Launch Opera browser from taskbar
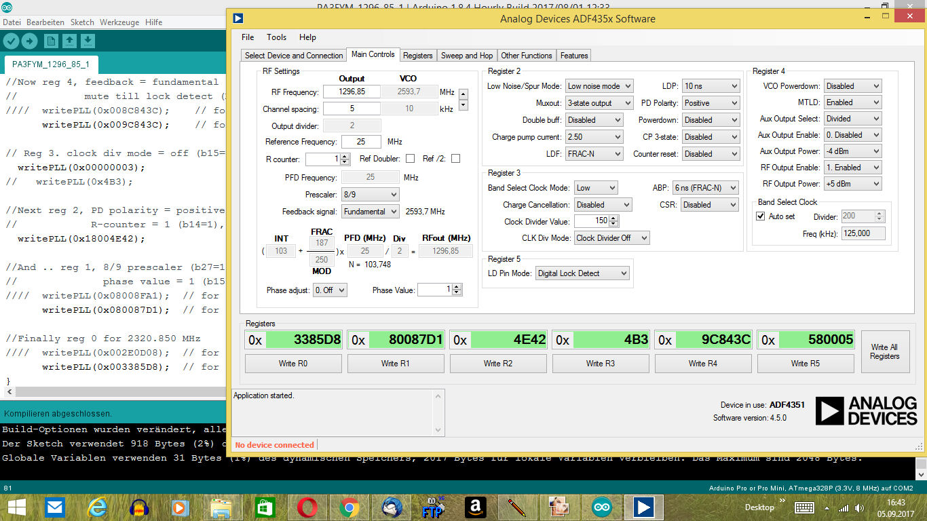Screen dimensions: 927x521 (307, 507)
